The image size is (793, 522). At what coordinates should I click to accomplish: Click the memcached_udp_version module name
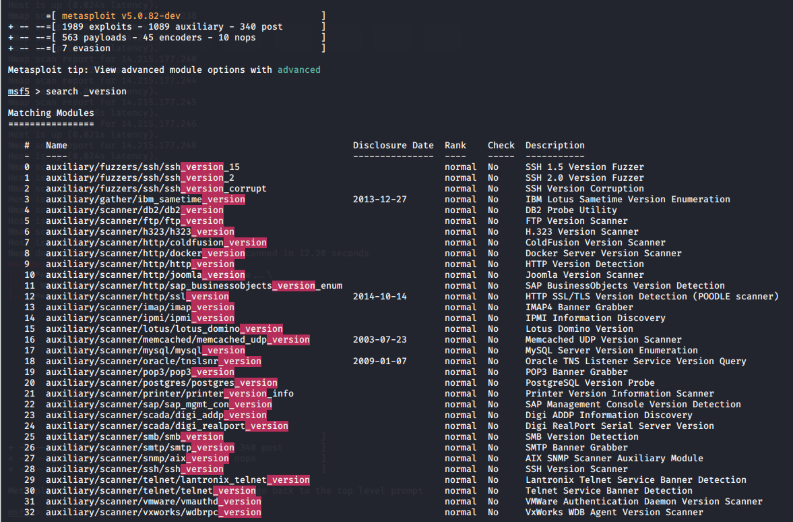(x=177, y=339)
